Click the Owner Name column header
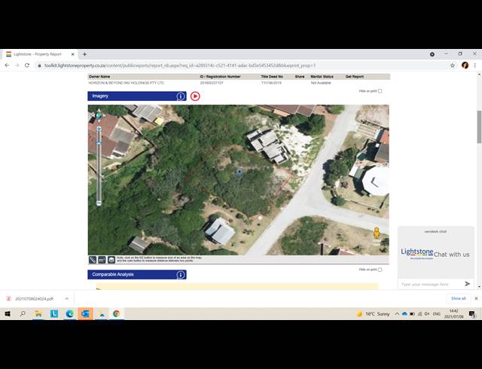The height and width of the screenshot is (369, 482). [x=99, y=77]
